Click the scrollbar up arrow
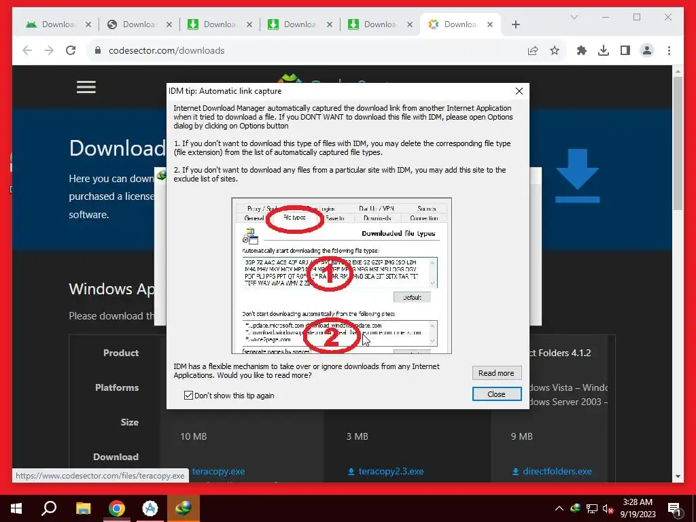This screenshot has width=696, height=522. 678,71
